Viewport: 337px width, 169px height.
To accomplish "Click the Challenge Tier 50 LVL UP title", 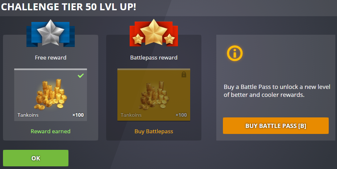I will [x=68, y=7].
